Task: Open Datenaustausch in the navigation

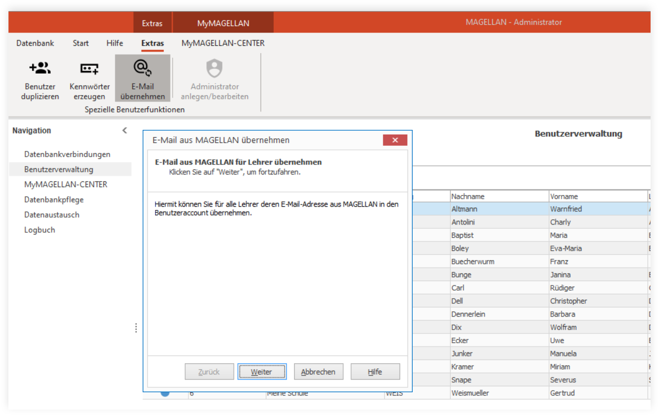Action: point(52,215)
